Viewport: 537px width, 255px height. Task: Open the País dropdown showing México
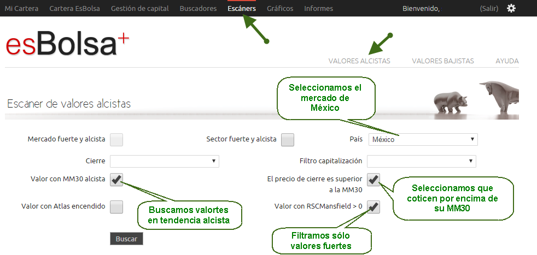click(423, 139)
